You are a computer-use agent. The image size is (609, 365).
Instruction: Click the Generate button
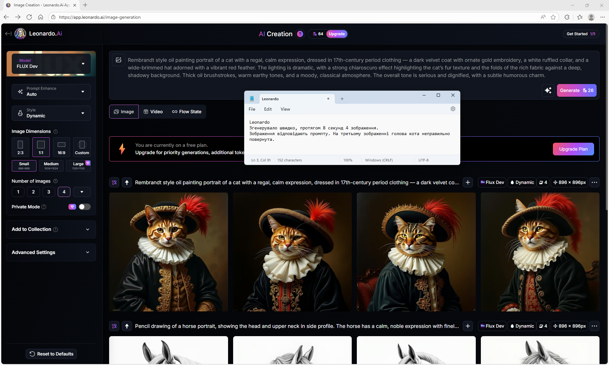tap(576, 90)
